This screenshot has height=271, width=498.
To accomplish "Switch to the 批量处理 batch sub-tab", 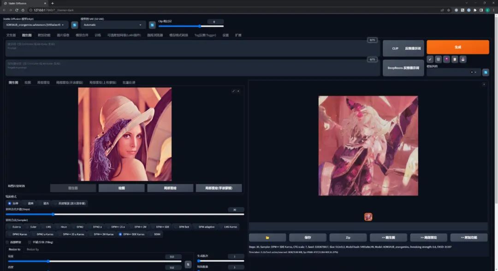I will coord(129,83).
